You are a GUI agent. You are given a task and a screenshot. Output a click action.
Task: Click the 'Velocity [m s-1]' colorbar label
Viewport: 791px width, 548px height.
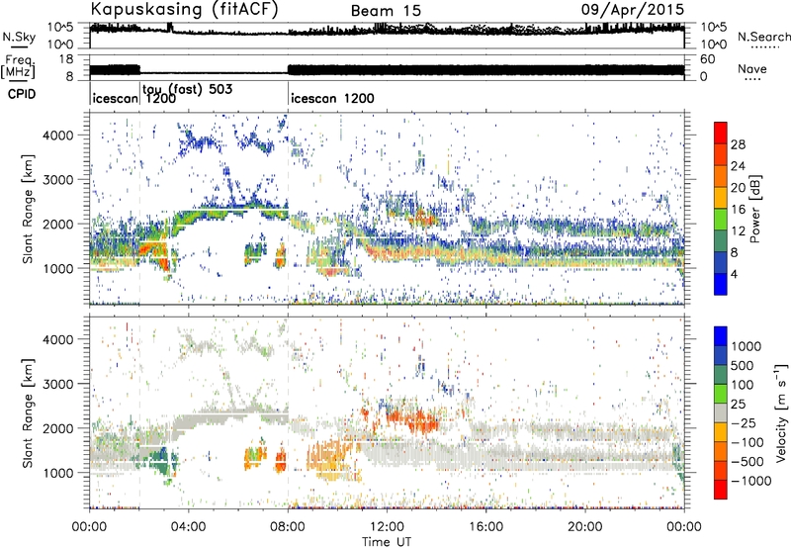pyautogui.click(x=781, y=412)
